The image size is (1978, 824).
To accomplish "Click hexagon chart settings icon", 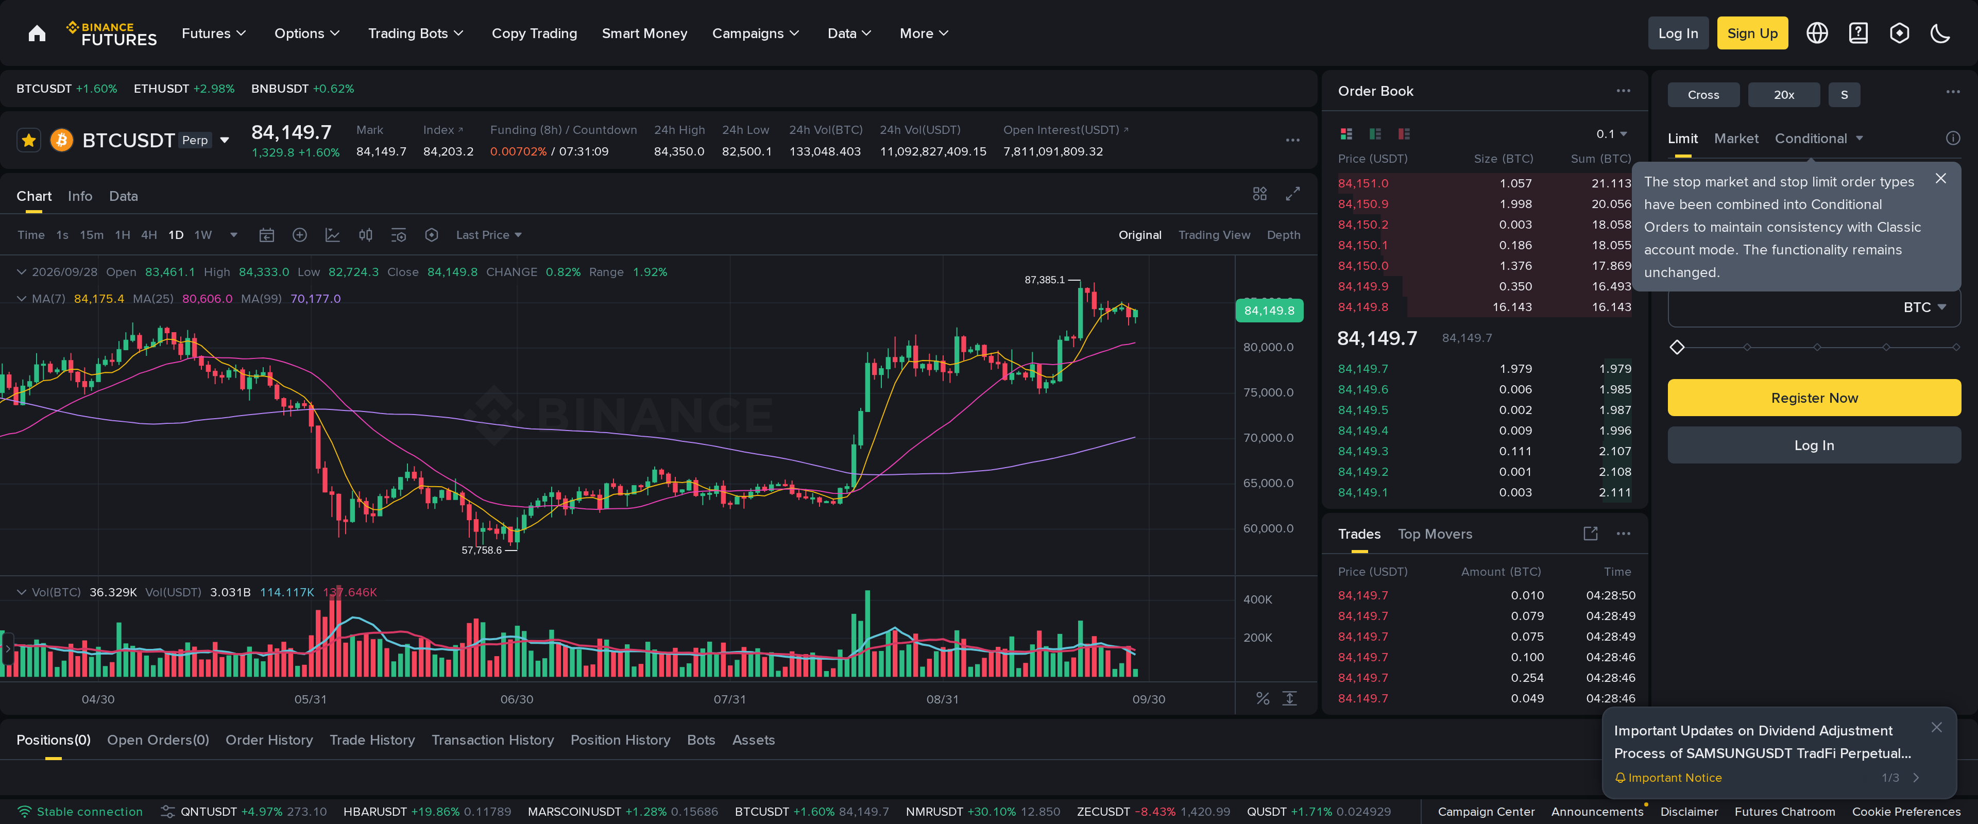I will click(432, 235).
